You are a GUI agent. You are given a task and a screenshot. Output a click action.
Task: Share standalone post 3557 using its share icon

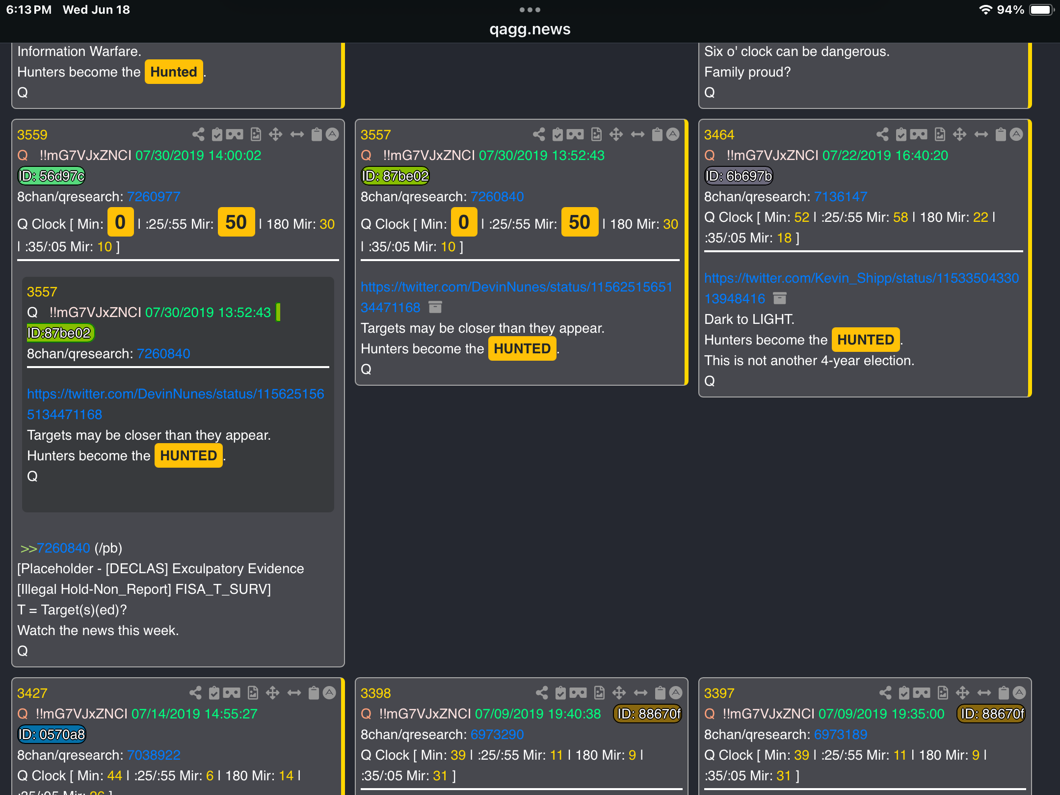(x=539, y=134)
